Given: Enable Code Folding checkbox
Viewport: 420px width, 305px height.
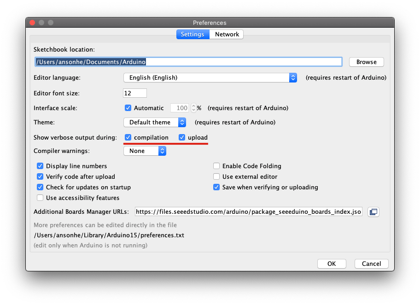Looking at the screenshot, I should click(x=216, y=166).
